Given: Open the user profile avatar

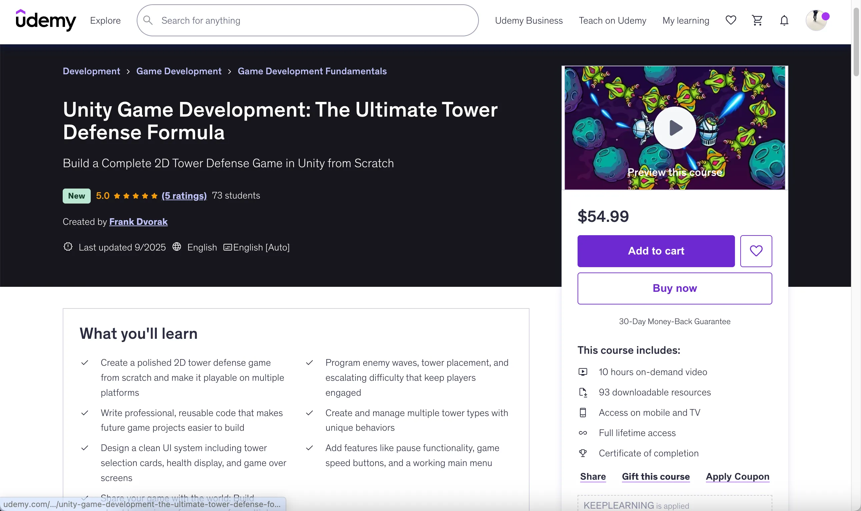Looking at the screenshot, I should point(816,20).
